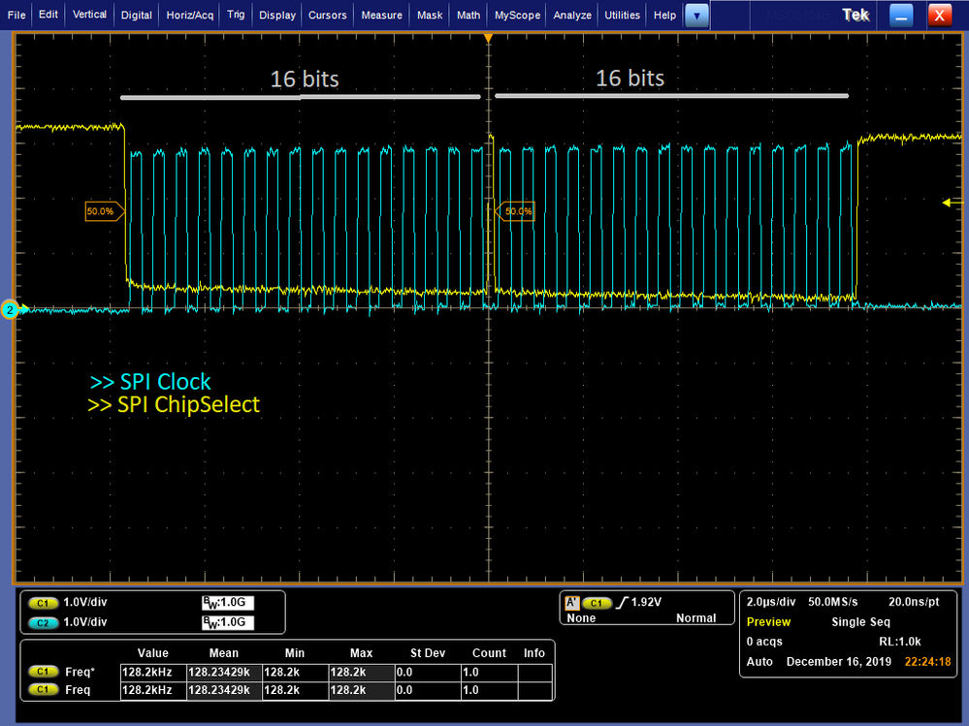The height and width of the screenshot is (726, 969).
Task: Expand the menu bar dropdown arrow
Action: [x=696, y=16]
